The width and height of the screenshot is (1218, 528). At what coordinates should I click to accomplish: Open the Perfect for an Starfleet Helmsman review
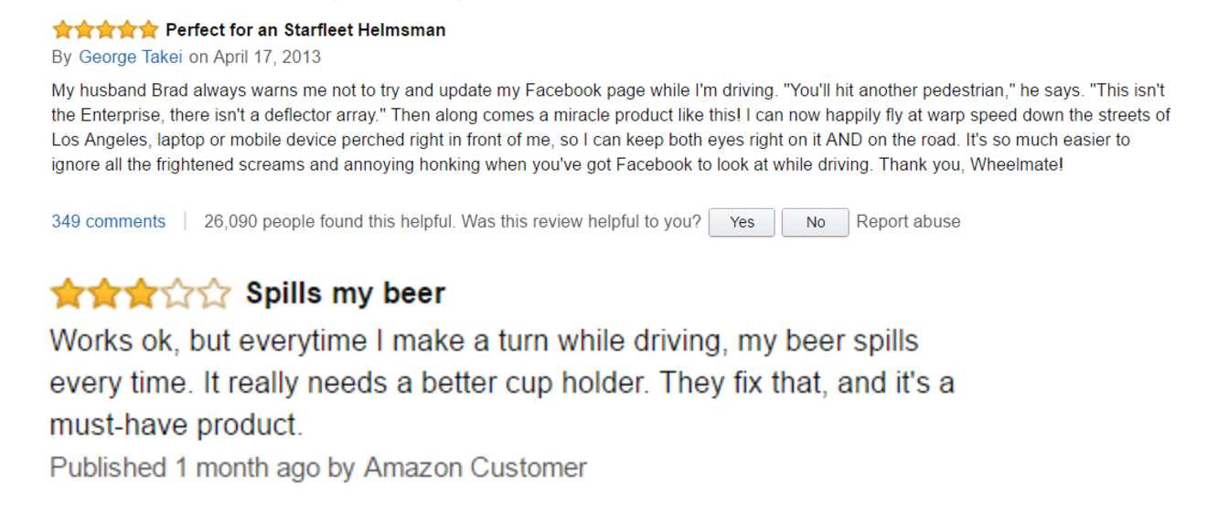click(305, 28)
